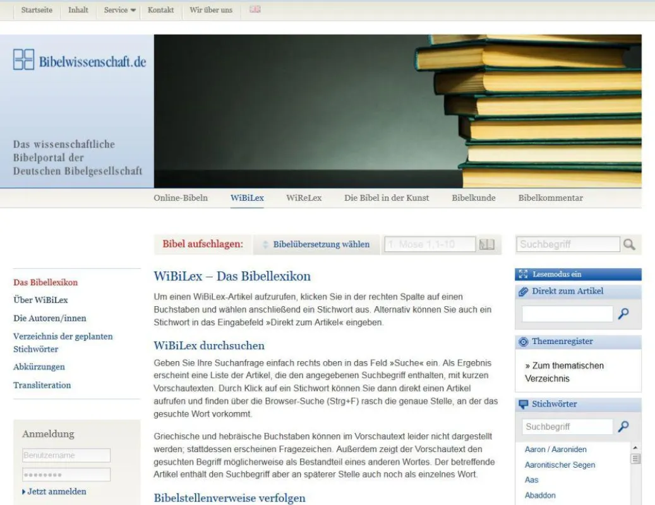Image resolution: width=655 pixels, height=505 pixels.
Task: Click the open-book icon beside Bible passage field
Action: coord(486,244)
